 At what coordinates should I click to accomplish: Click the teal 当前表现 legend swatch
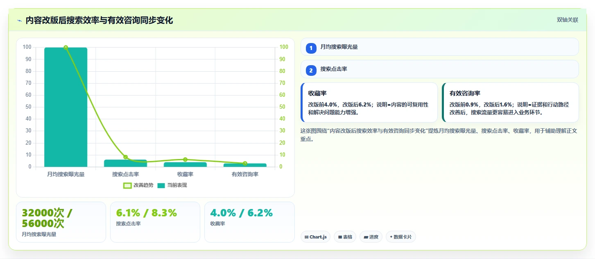[x=161, y=186]
